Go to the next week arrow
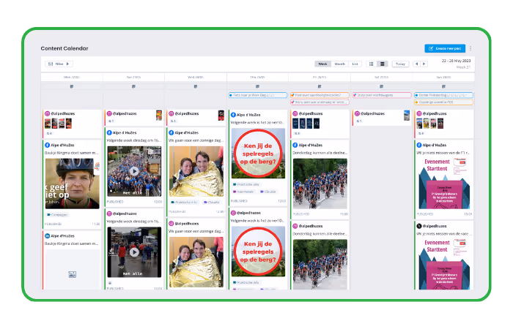Image resolution: width=513 pixels, height=329 pixels. (x=424, y=64)
